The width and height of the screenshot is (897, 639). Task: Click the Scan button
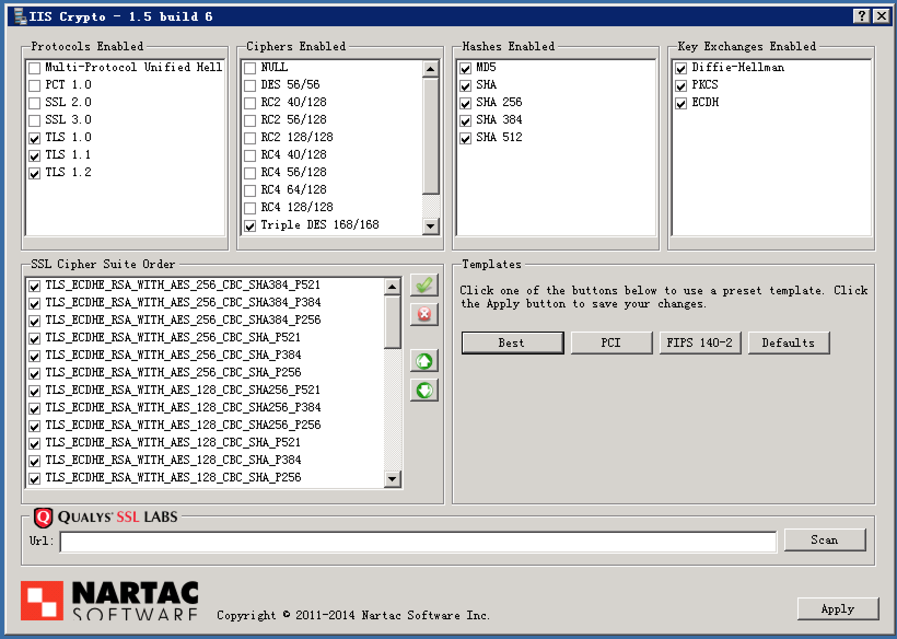pos(825,540)
